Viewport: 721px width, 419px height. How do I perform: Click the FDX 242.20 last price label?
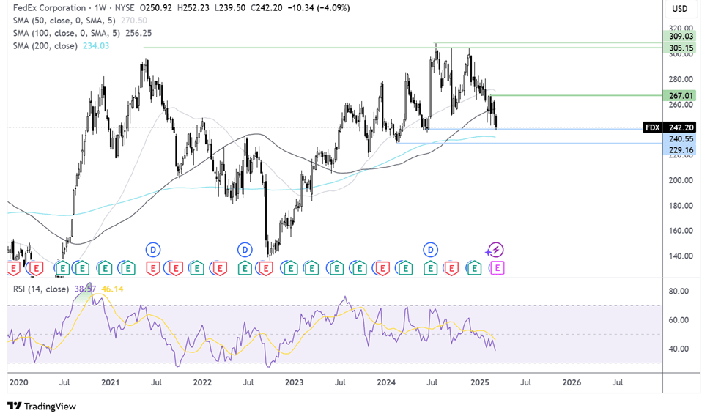tap(670, 127)
